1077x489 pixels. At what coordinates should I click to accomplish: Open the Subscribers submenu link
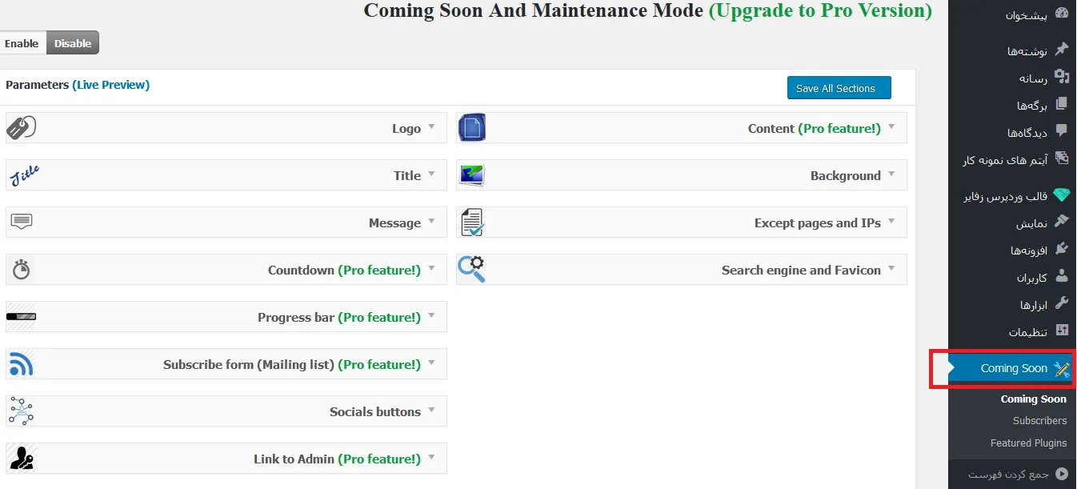pos(1039,420)
